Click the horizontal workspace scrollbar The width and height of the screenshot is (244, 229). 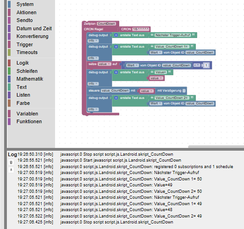pyautogui.click(x=216, y=147)
